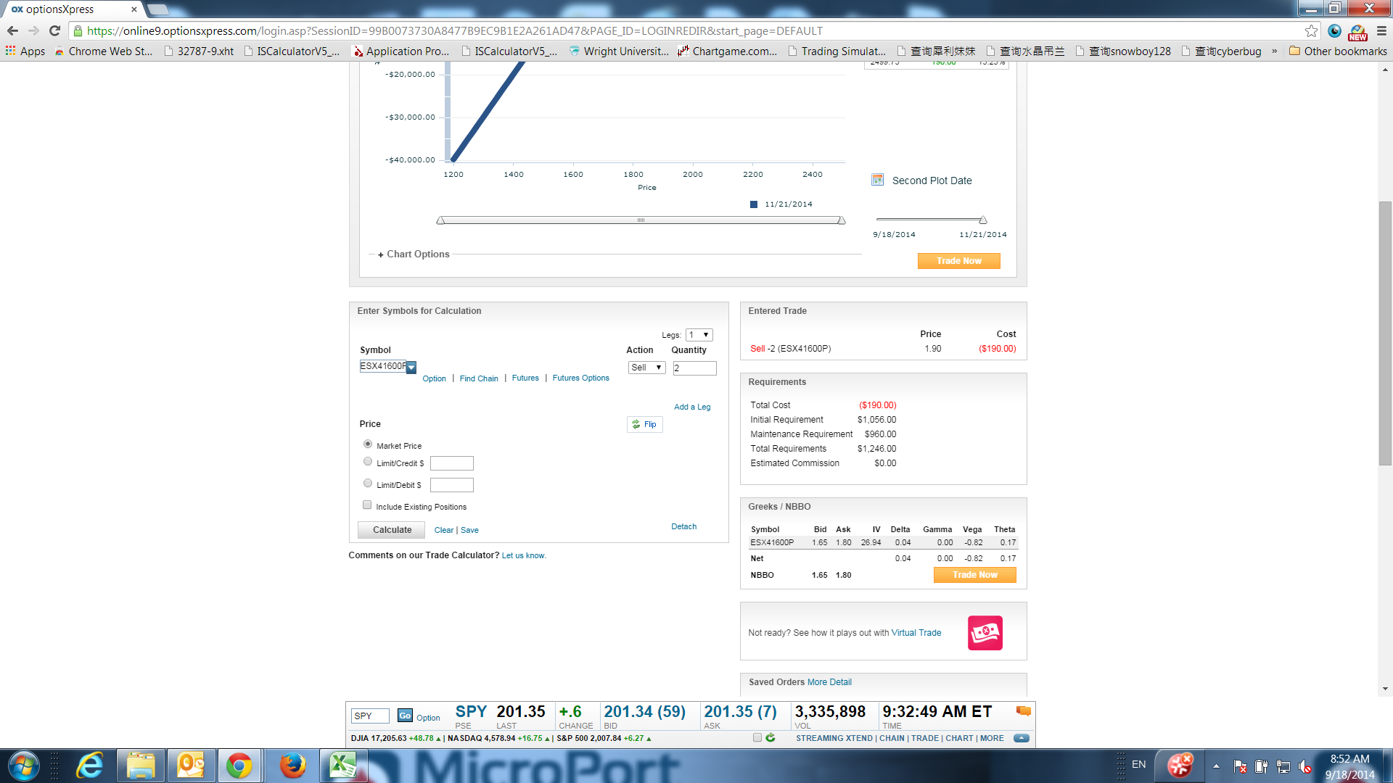Switch to Chrome on the taskbar

click(239, 766)
